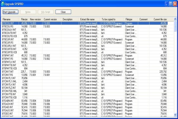Click the Screenset filetype of BTCNV7.RS
The width and height of the screenshot is (178, 119).
(129, 75)
